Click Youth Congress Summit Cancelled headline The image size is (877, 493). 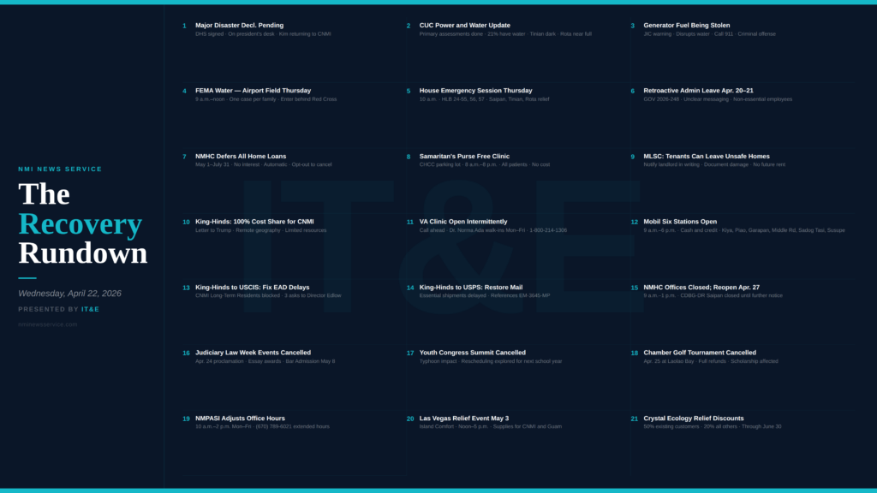(472, 353)
